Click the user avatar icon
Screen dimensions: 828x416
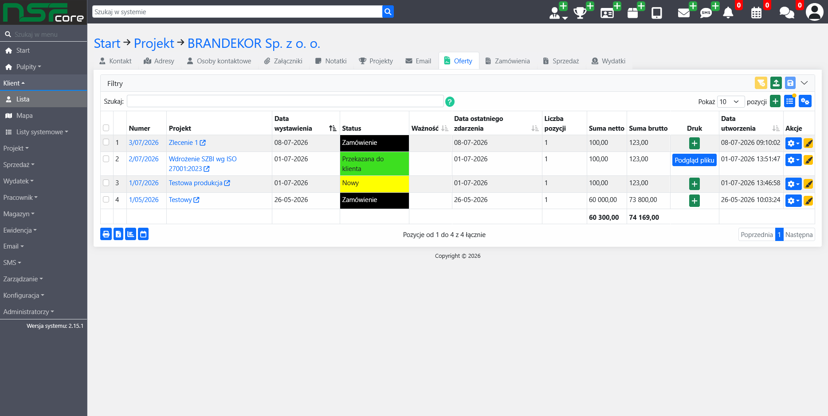click(815, 12)
